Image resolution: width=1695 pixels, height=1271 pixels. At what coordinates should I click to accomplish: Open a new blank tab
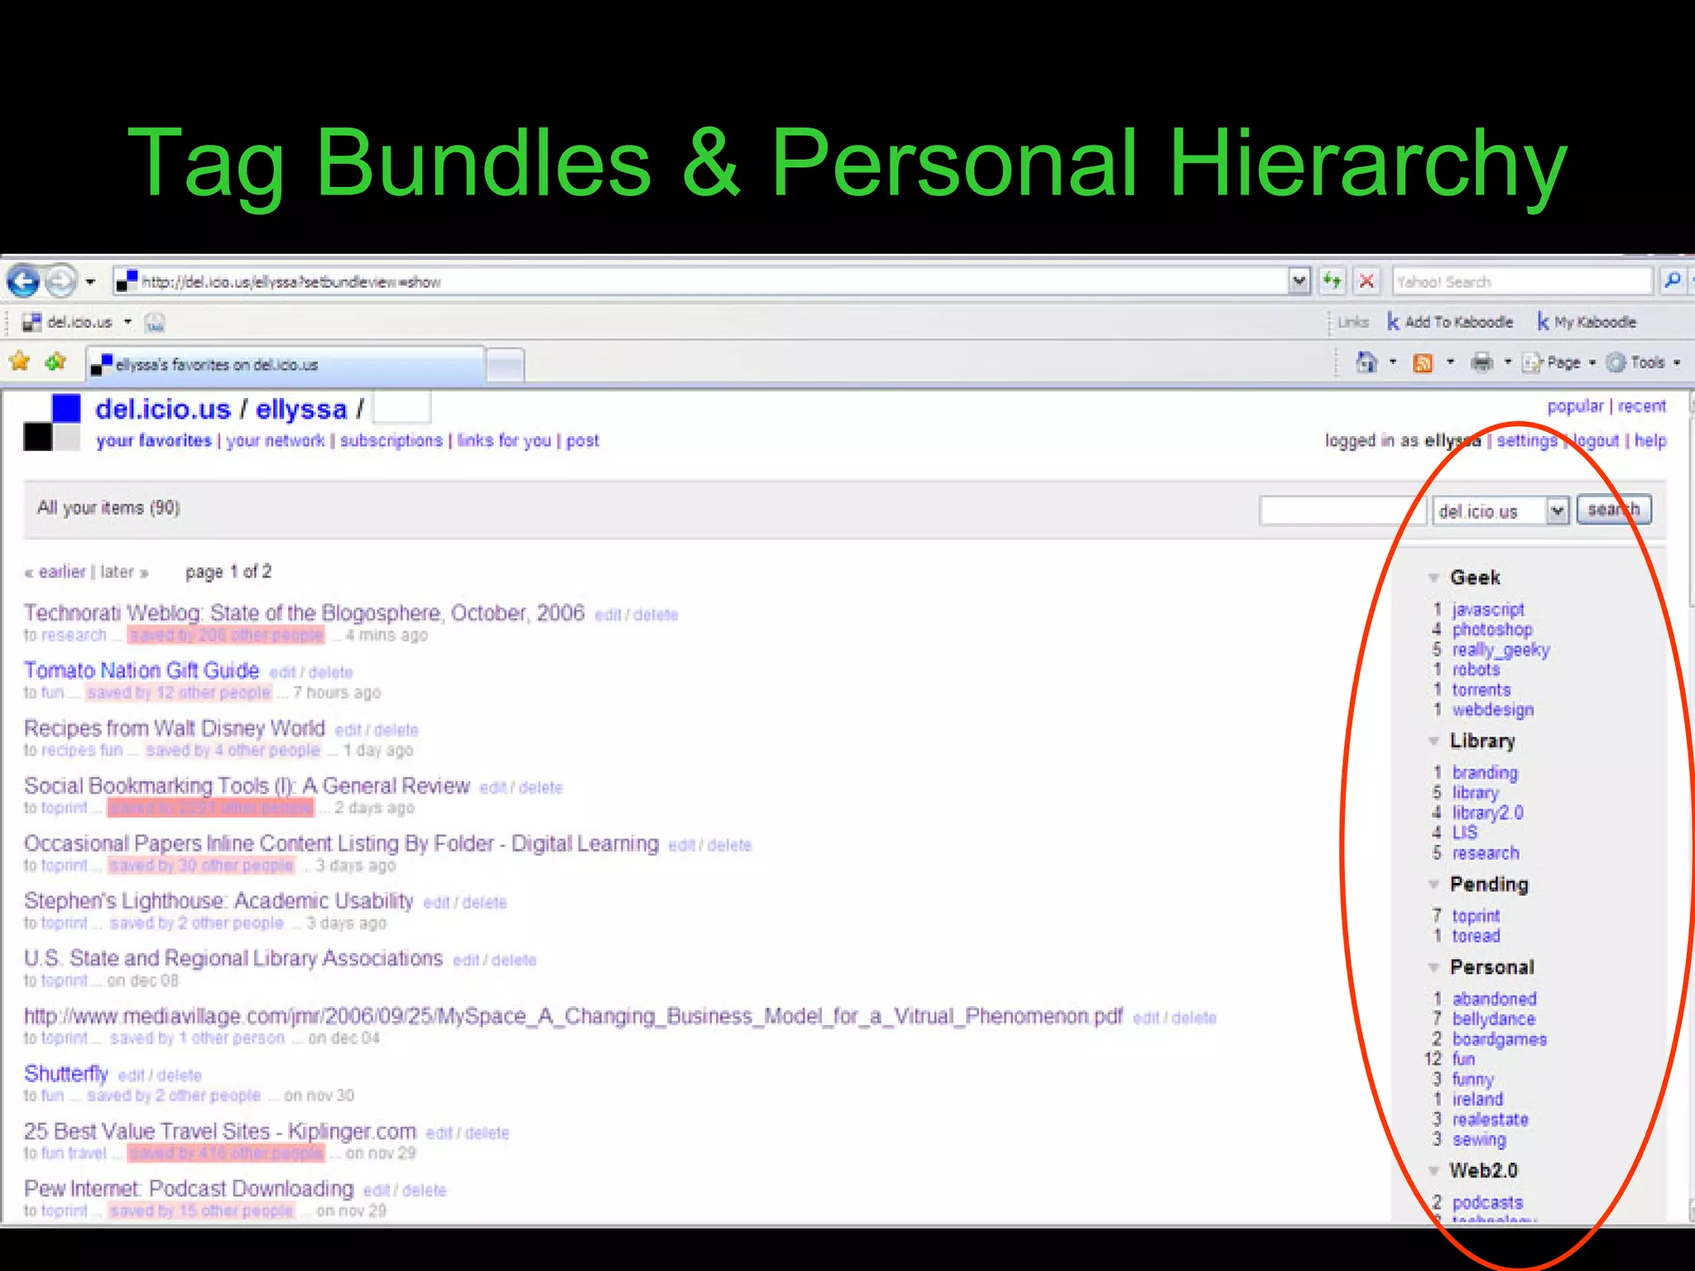pos(505,365)
